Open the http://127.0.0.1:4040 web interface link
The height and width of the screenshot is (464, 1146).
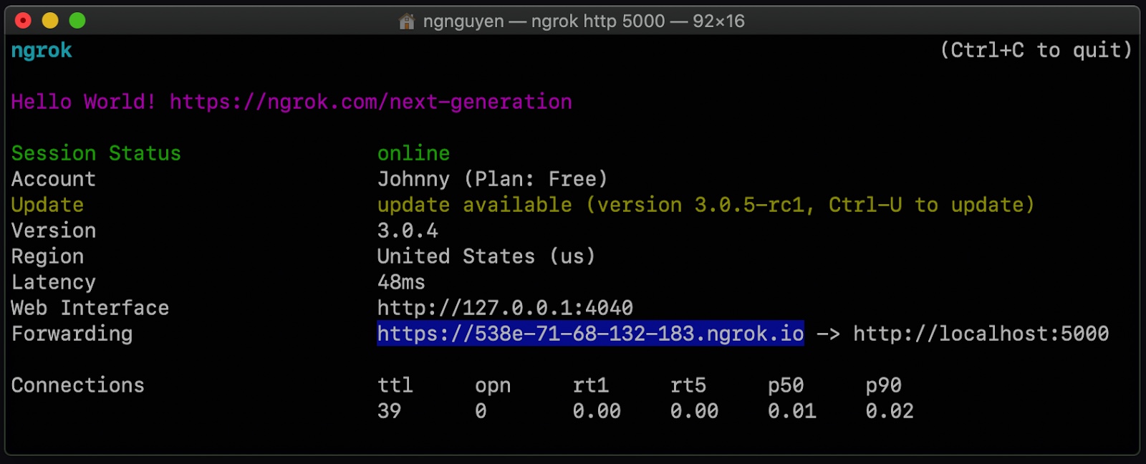click(x=505, y=308)
